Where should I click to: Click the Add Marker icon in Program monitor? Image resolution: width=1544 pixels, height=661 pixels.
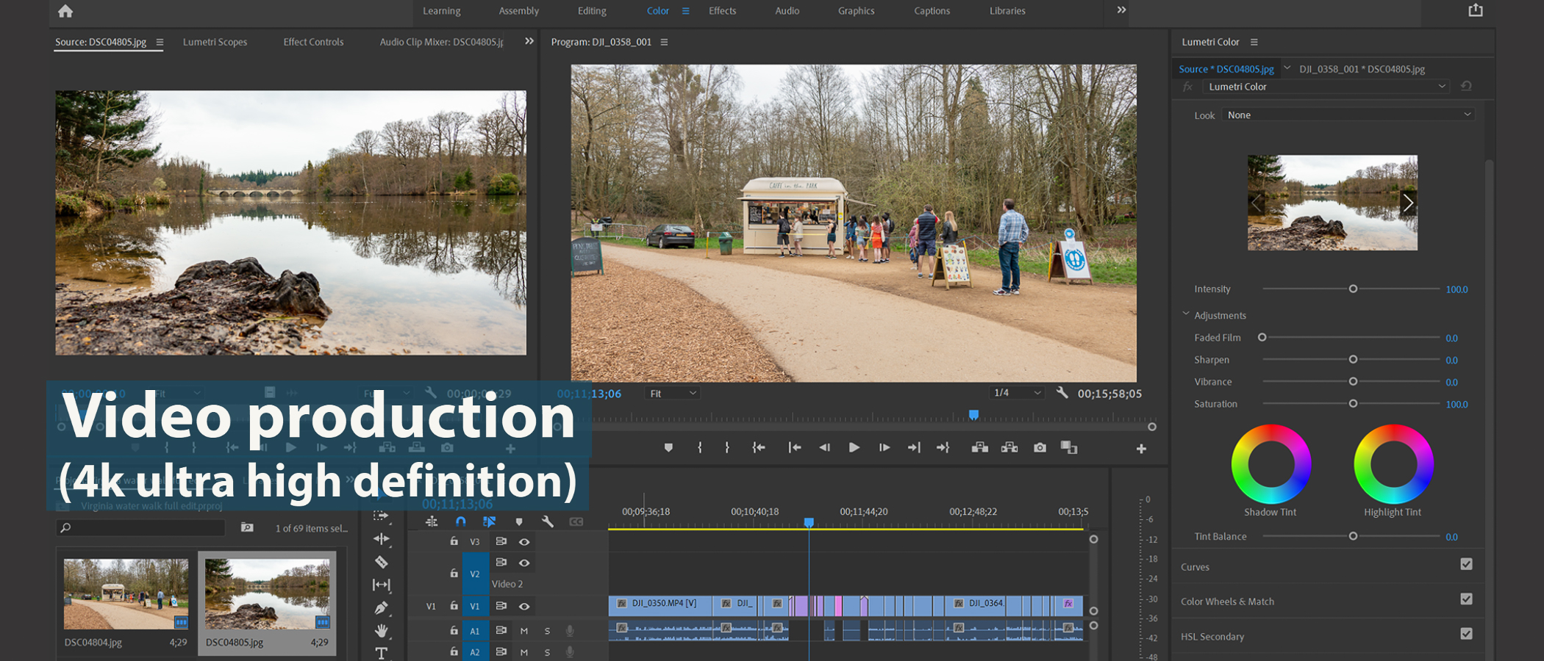point(668,447)
